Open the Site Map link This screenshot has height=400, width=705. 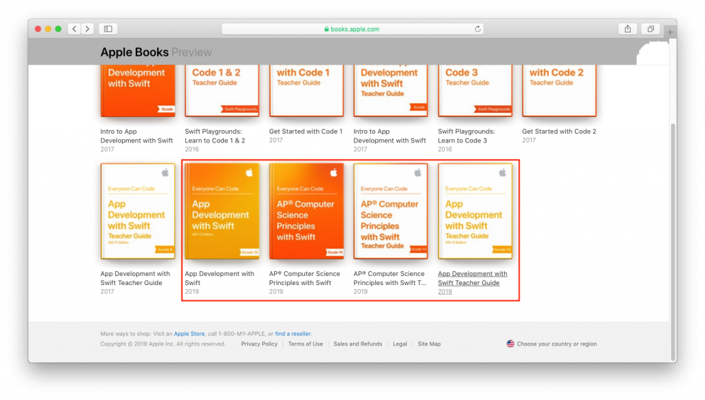(429, 344)
